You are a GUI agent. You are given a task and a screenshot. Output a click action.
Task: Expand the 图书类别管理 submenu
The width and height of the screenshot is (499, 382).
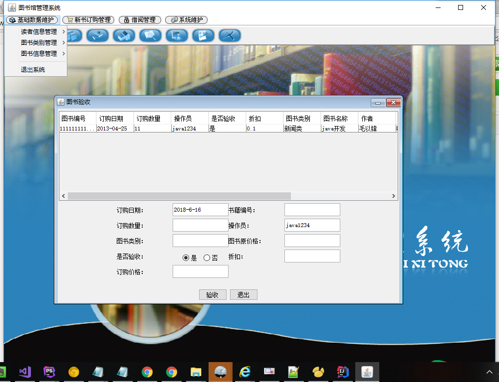point(39,43)
